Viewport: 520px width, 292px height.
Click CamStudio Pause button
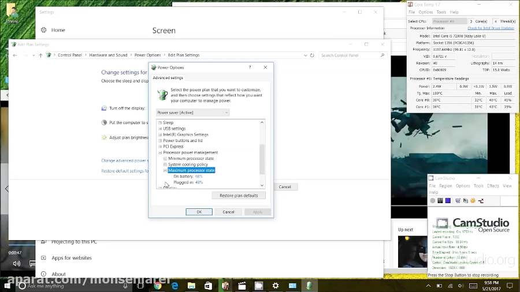pyautogui.click(x=440, y=201)
